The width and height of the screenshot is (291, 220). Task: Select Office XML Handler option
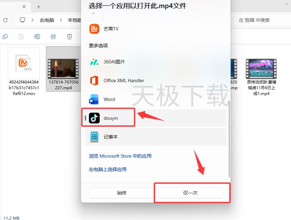(123, 81)
